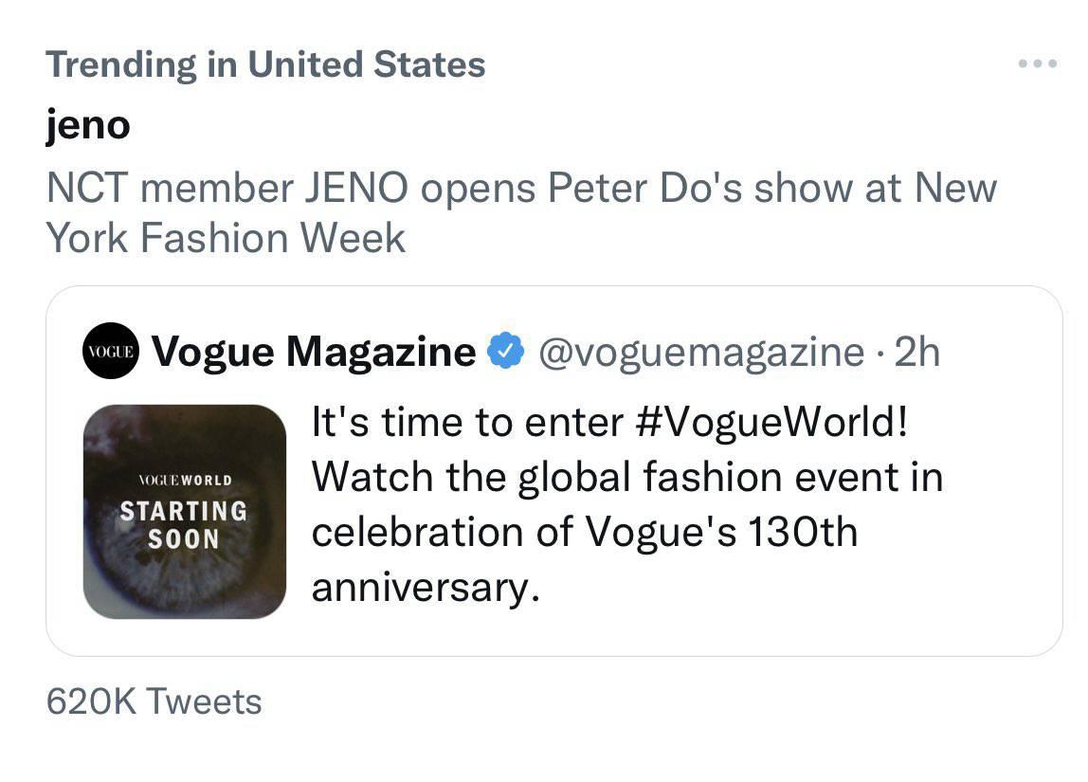This screenshot has width=1088, height=782.
Task: Open the tweet text about Vogue's 130th anniversary
Action: (627, 504)
